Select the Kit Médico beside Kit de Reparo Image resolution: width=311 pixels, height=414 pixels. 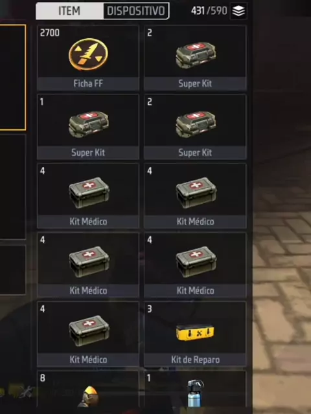[88, 334]
